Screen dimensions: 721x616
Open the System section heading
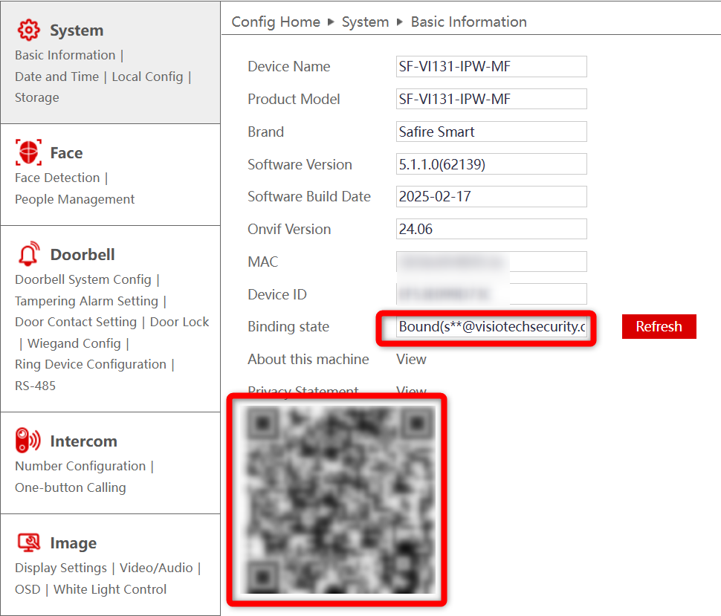coord(77,30)
